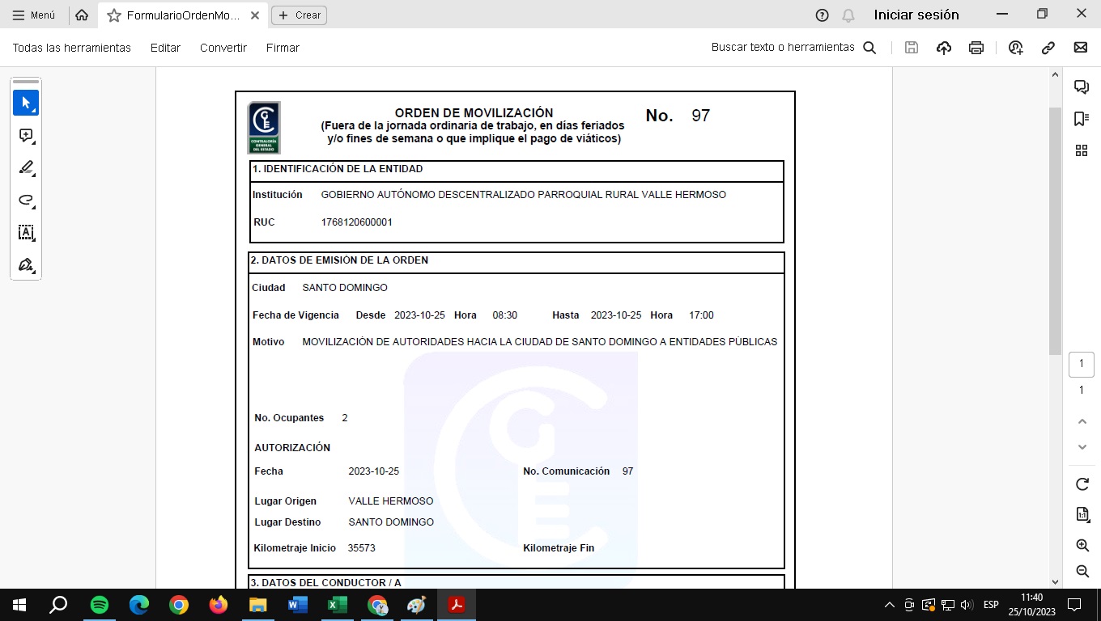Print the document with printer icon
Screen dimensions: 1101x621
pyautogui.click(x=976, y=48)
